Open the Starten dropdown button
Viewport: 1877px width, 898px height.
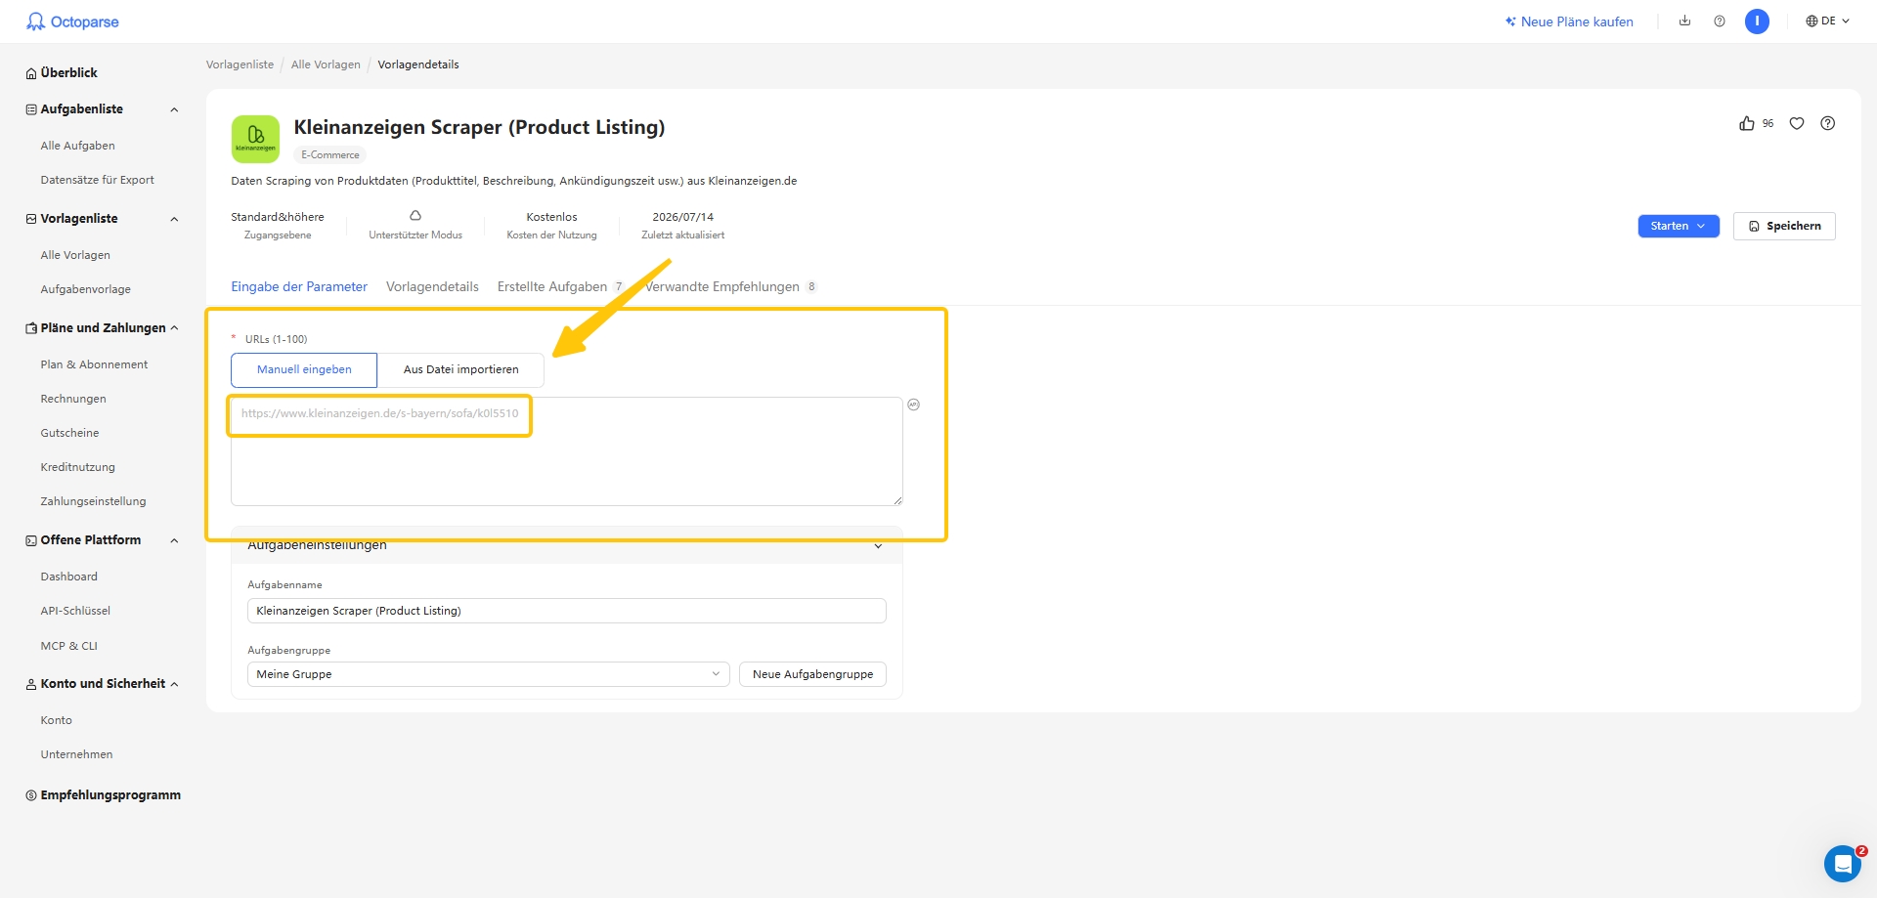[x=1678, y=226]
